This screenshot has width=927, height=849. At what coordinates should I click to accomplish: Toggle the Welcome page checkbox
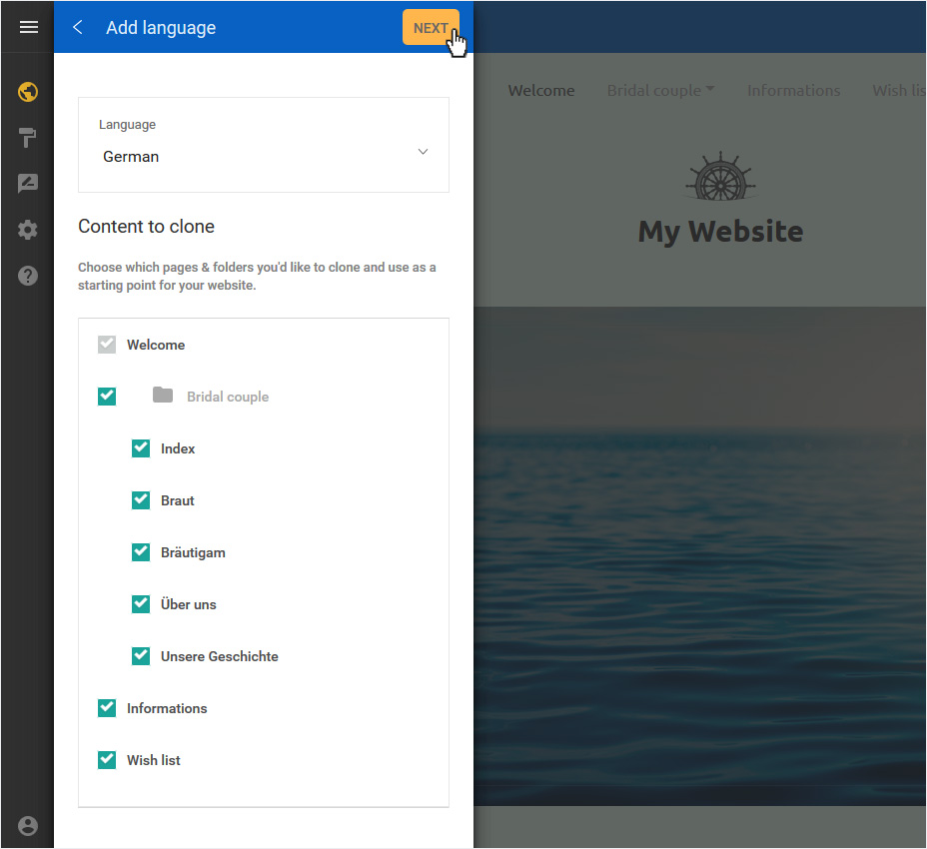click(107, 345)
